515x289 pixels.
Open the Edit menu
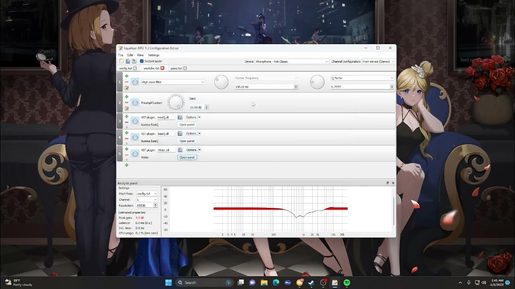(x=130, y=55)
